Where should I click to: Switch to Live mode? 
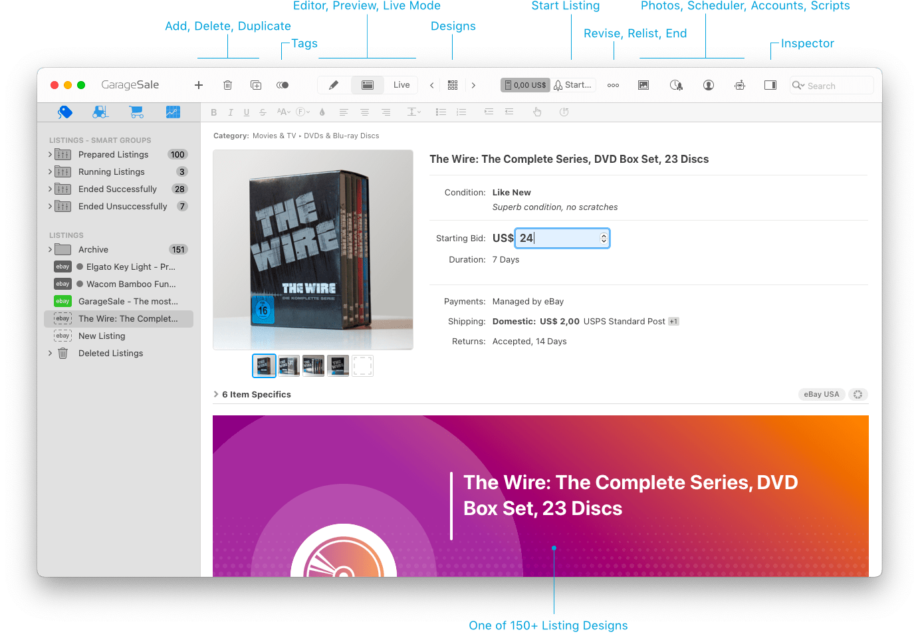click(x=402, y=85)
